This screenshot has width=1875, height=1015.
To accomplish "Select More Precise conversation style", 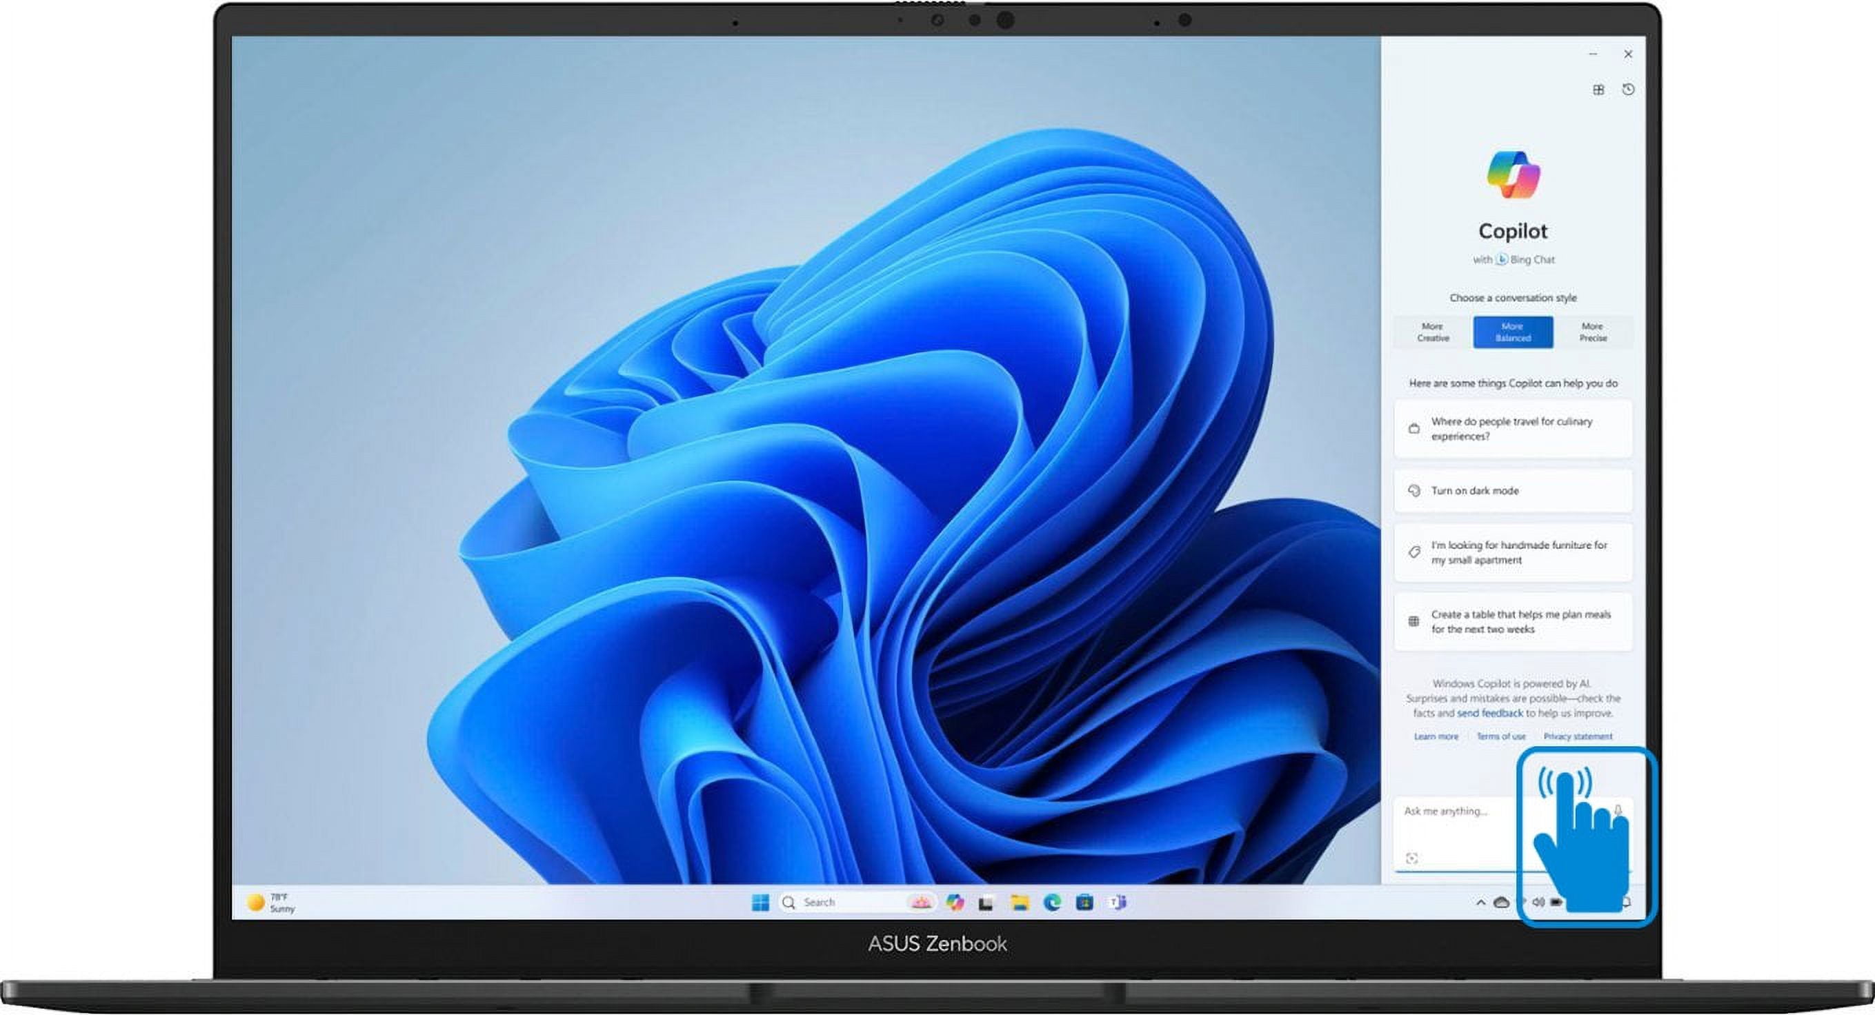I will pyautogui.click(x=1593, y=332).
